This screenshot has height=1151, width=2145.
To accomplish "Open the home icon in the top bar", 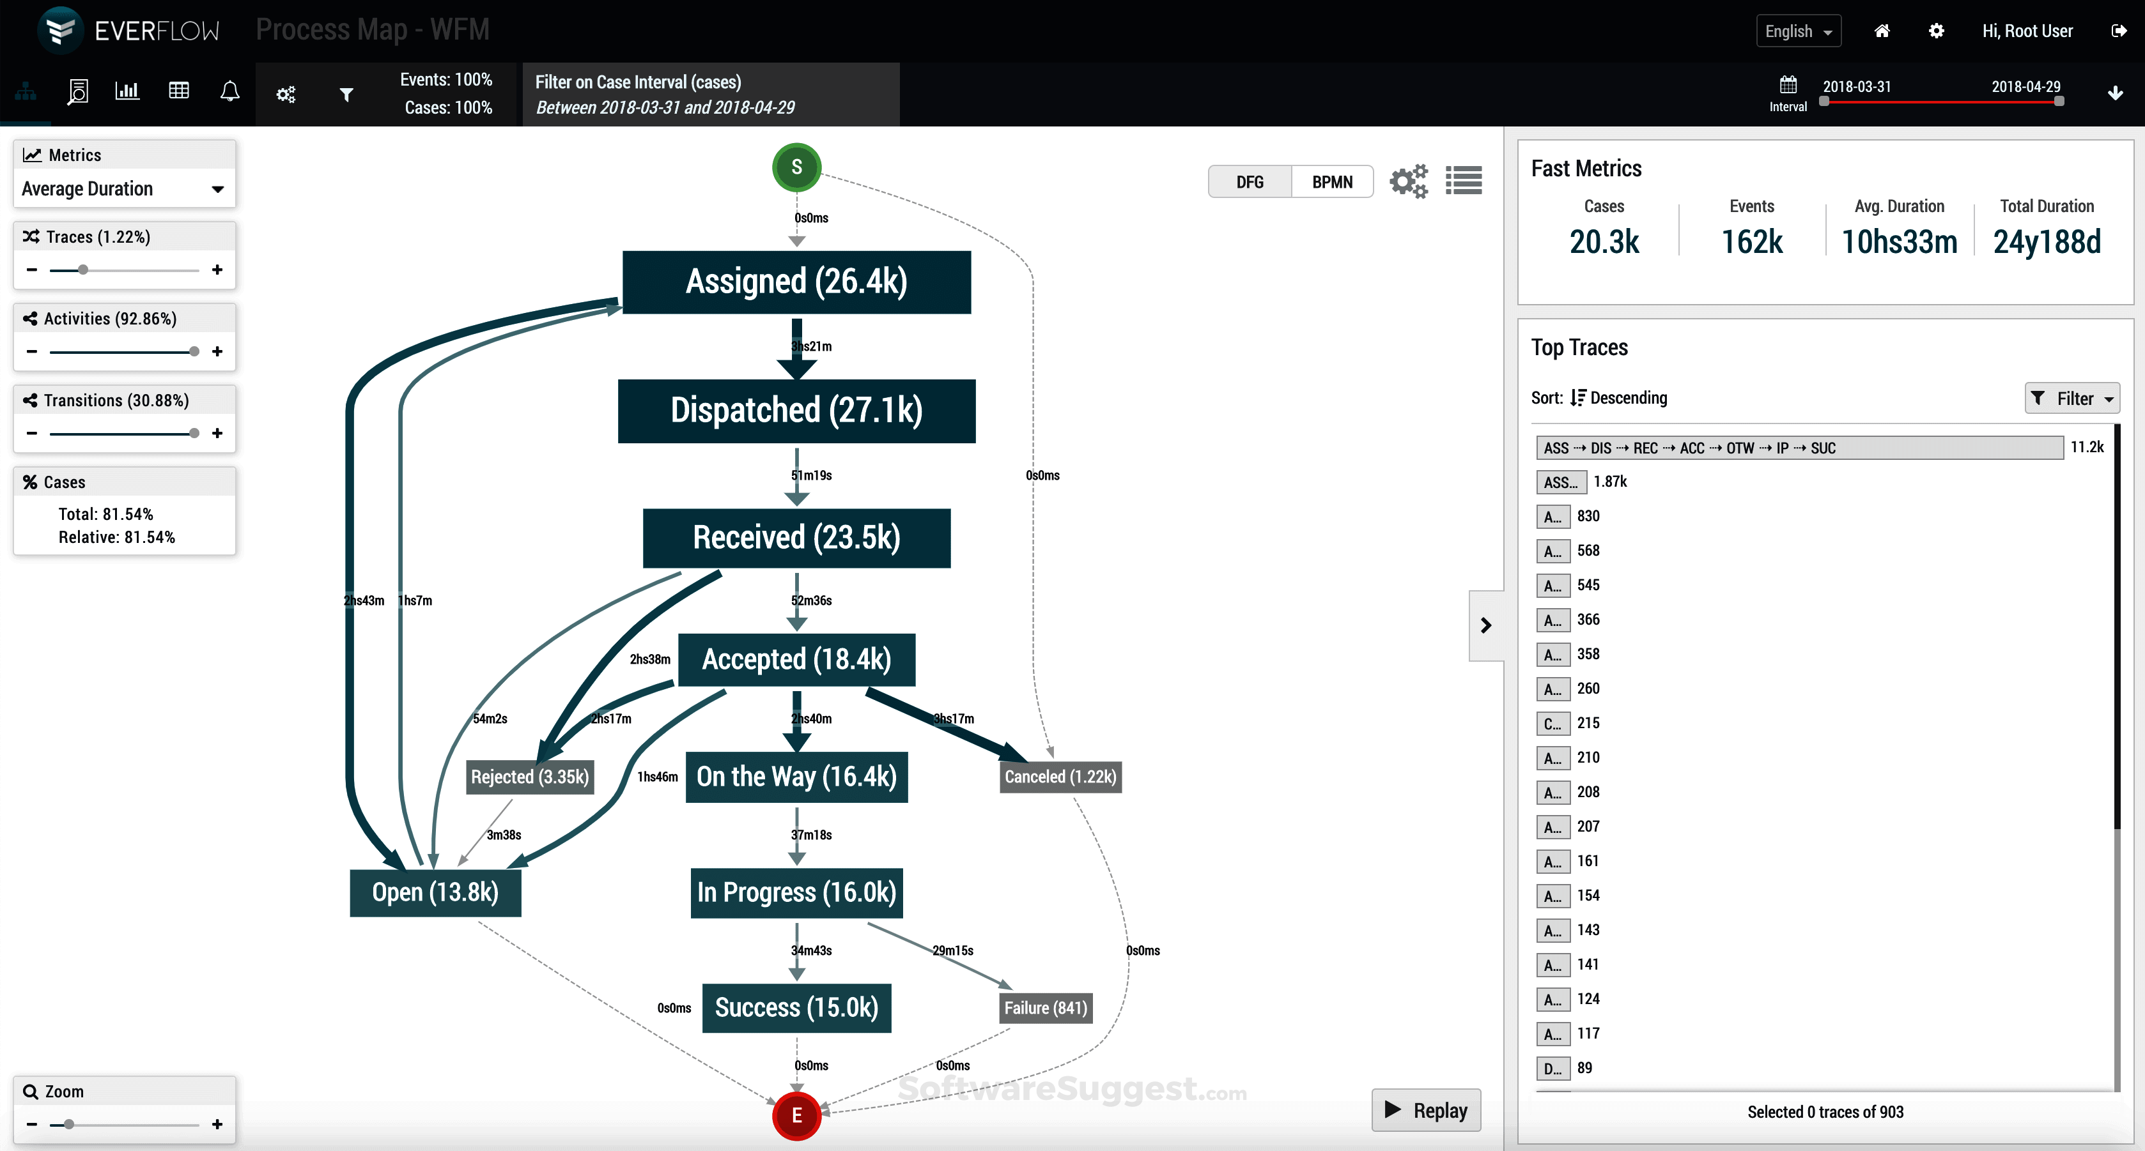I will tap(1882, 31).
